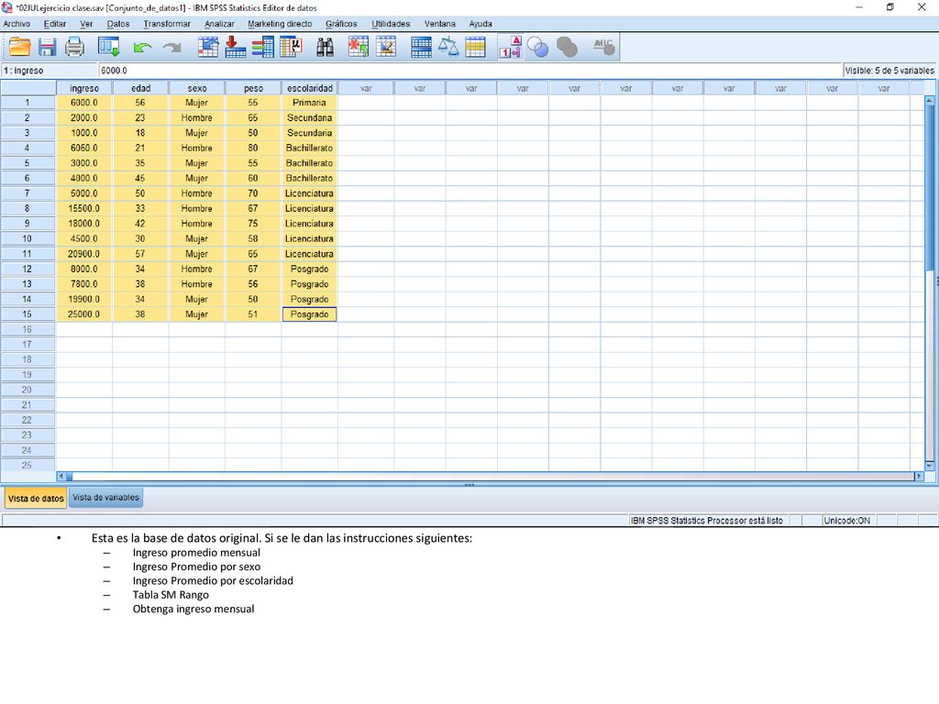Select row header number 15
This screenshot has width=939, height=704.
[x=28, y=314]
